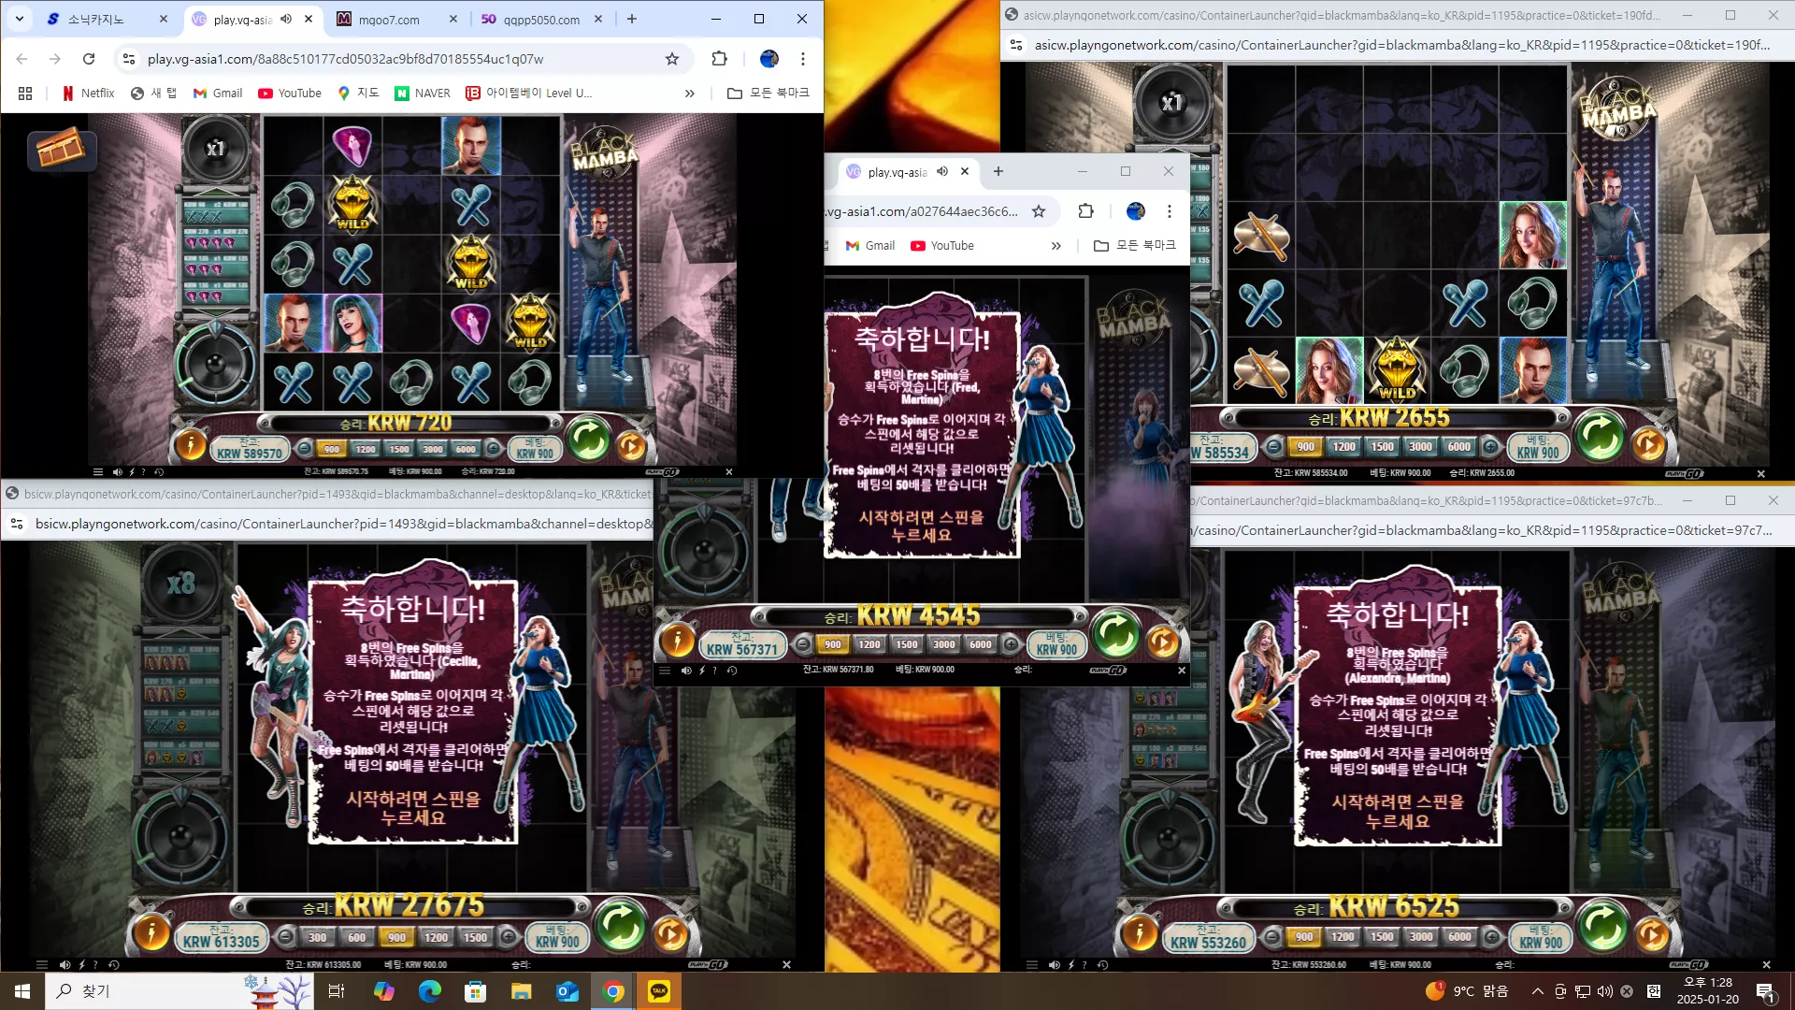Open the treasure chest icon in top-left game
Viewport: 1795px width, 1010px height.
tap(62, 149)
